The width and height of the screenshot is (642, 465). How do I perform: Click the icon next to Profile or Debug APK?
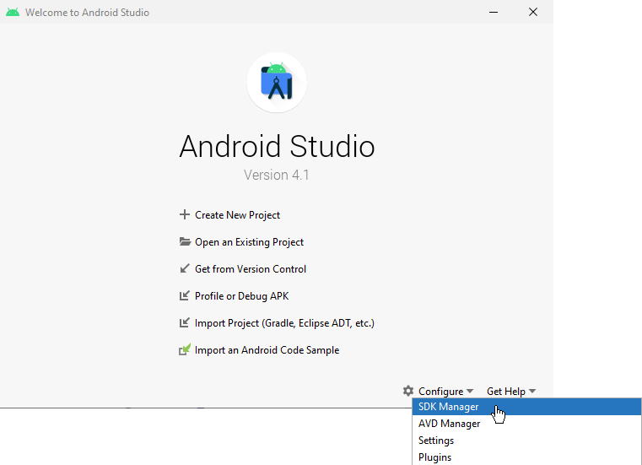185,296
